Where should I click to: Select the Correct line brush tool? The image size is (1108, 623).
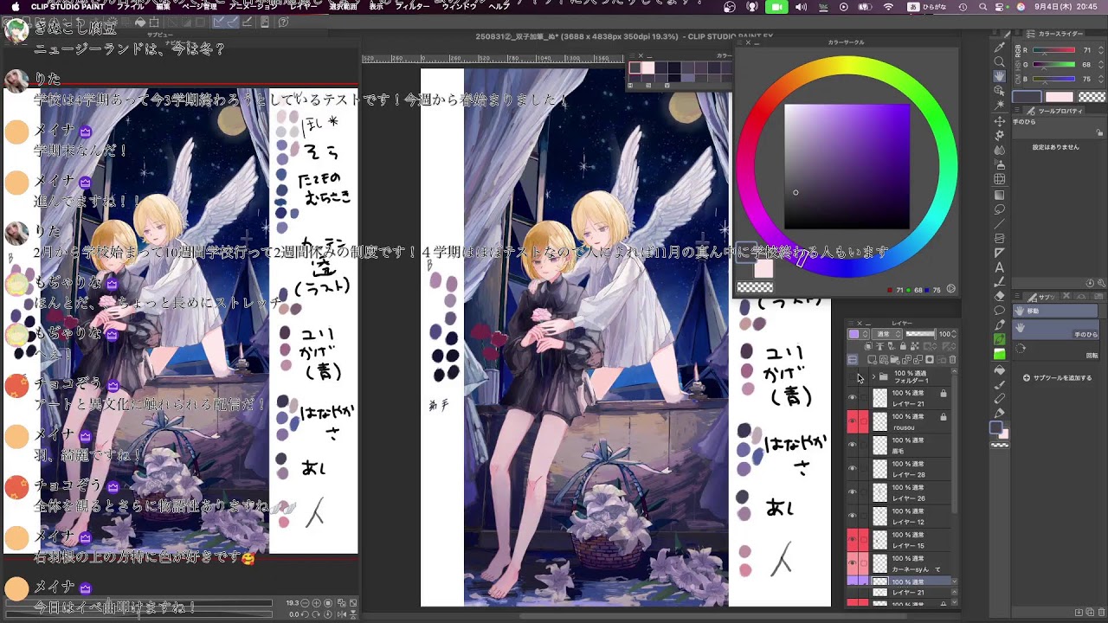coord(1000,282)
